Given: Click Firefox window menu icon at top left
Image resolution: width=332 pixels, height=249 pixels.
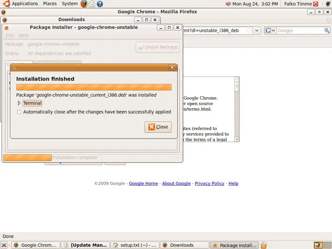Looking at the screenshot, I should pos(3,12).
